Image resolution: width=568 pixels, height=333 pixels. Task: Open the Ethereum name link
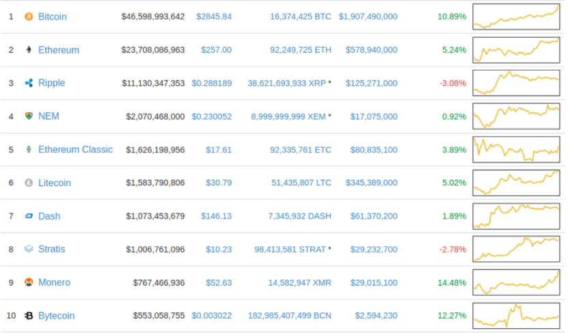(x=59, y=50)
